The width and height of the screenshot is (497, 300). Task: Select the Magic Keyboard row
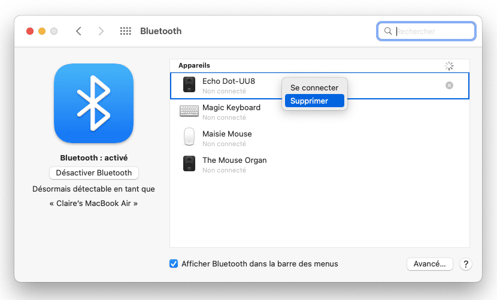tap(320, 112)
